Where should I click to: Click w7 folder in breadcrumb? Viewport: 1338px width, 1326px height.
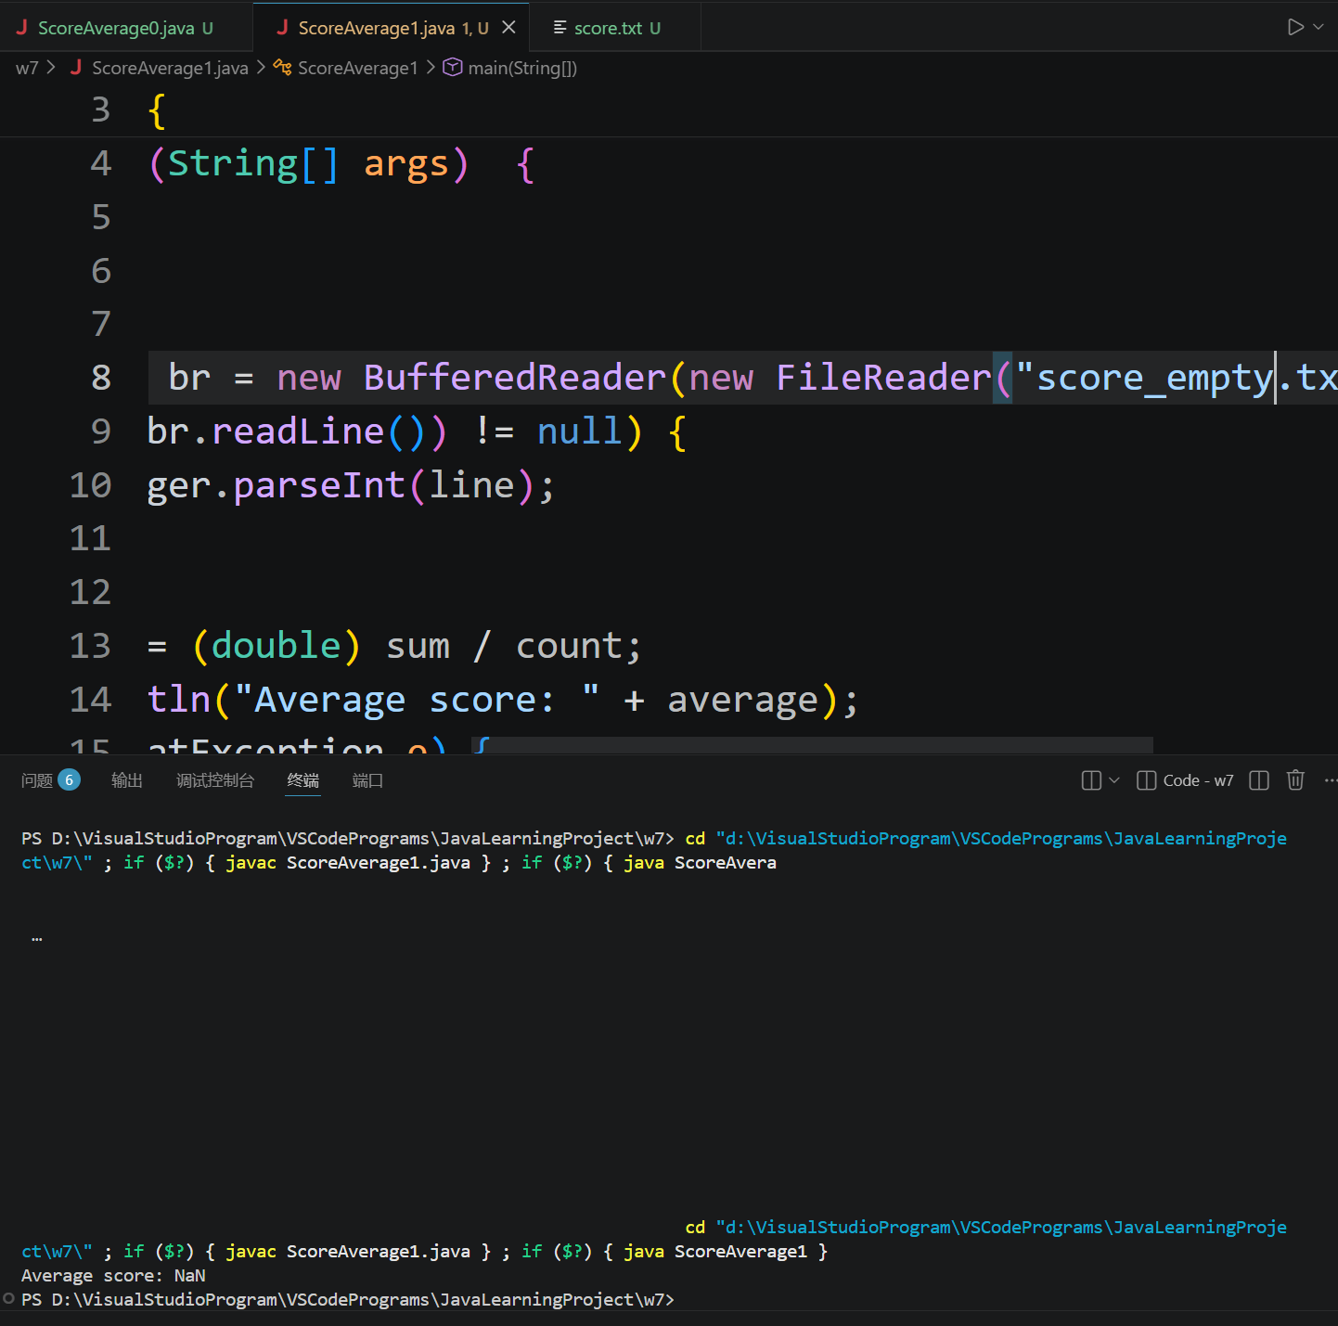[27, 68]
